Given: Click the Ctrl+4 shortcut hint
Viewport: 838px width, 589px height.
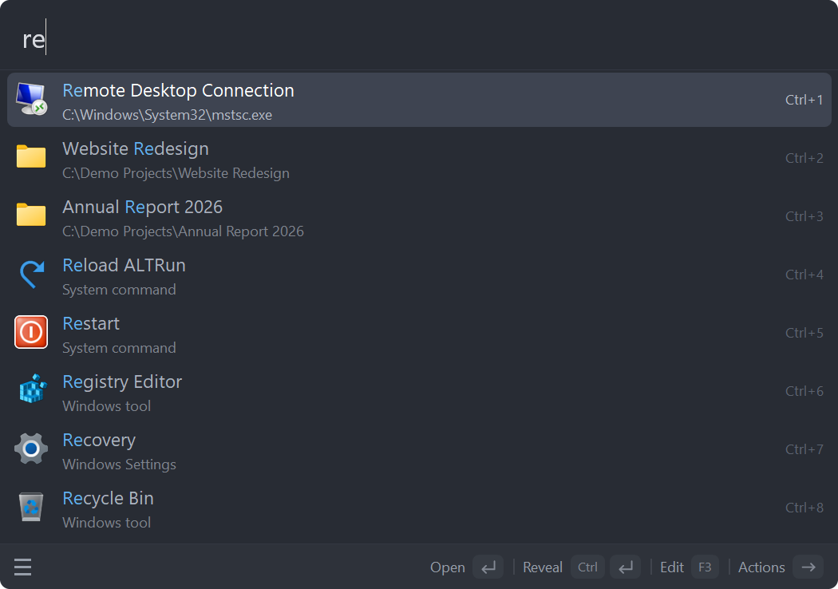Looking at the screenshot, I should [804, 275].
